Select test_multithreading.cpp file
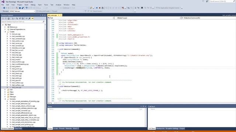The height and width of the screenshot is (132, 236). tap(20, 64)
